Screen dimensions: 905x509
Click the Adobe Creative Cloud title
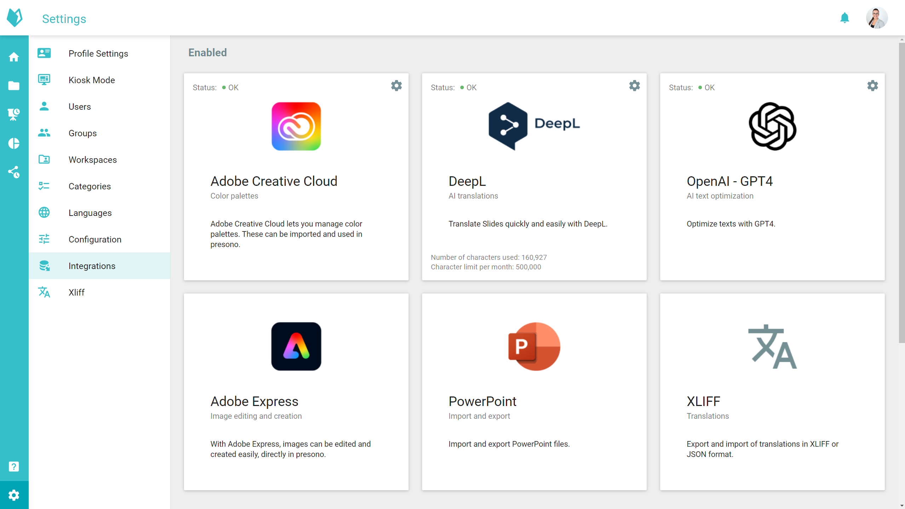274,181
